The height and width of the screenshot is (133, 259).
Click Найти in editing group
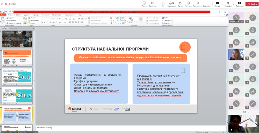click(165, 18)
